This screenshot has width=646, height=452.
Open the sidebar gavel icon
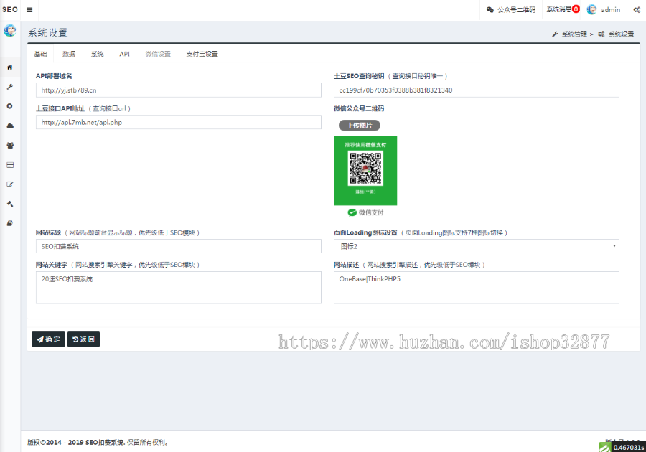10,204
